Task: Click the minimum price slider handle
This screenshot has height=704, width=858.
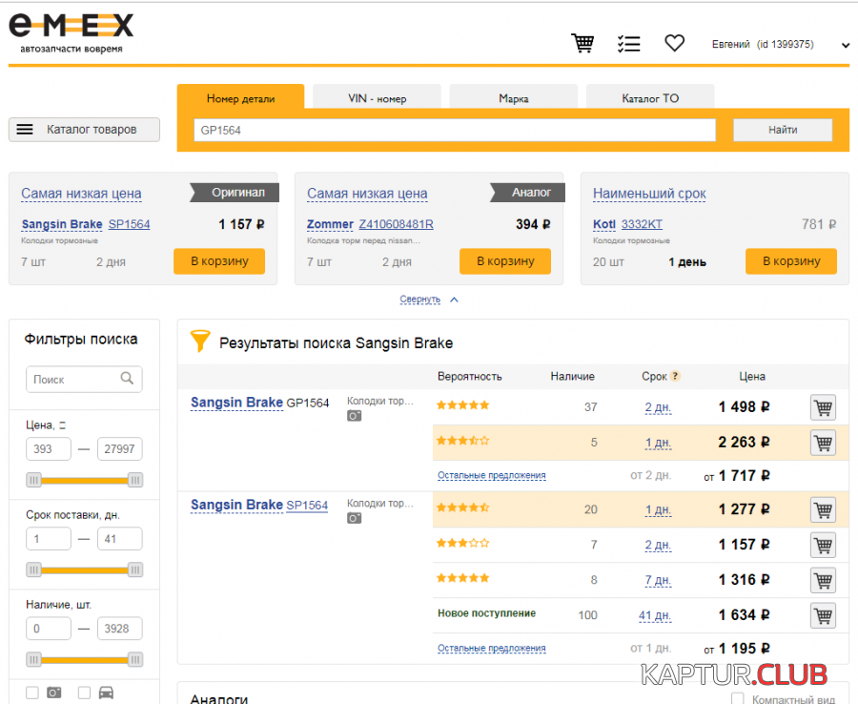Action: coord(34,480)
